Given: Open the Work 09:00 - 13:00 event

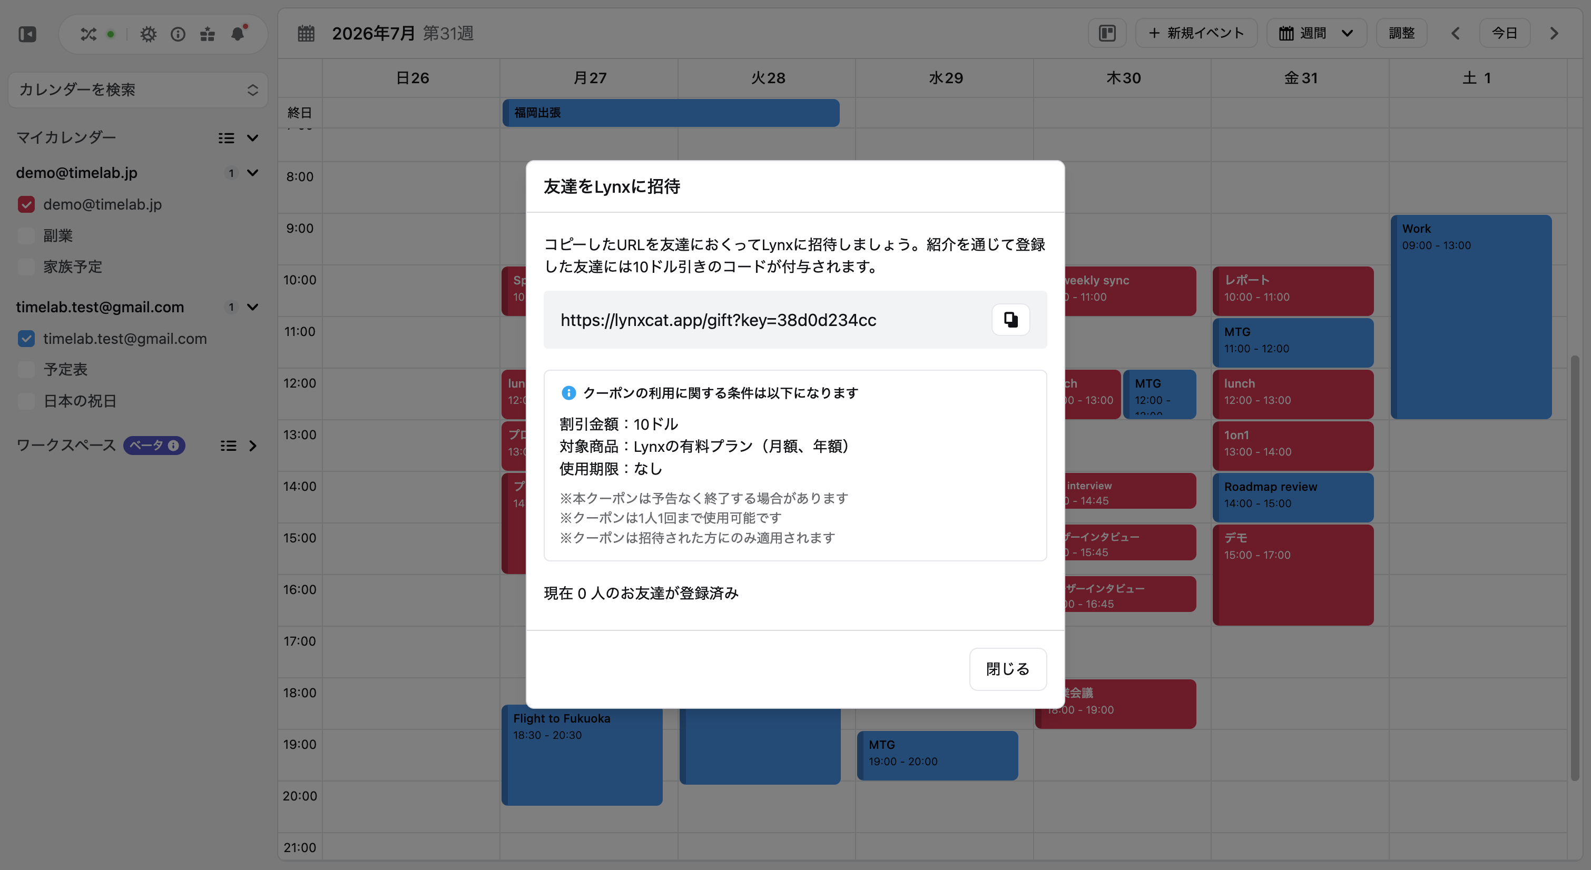Looking at the screenshot, I should point(1471,317).
